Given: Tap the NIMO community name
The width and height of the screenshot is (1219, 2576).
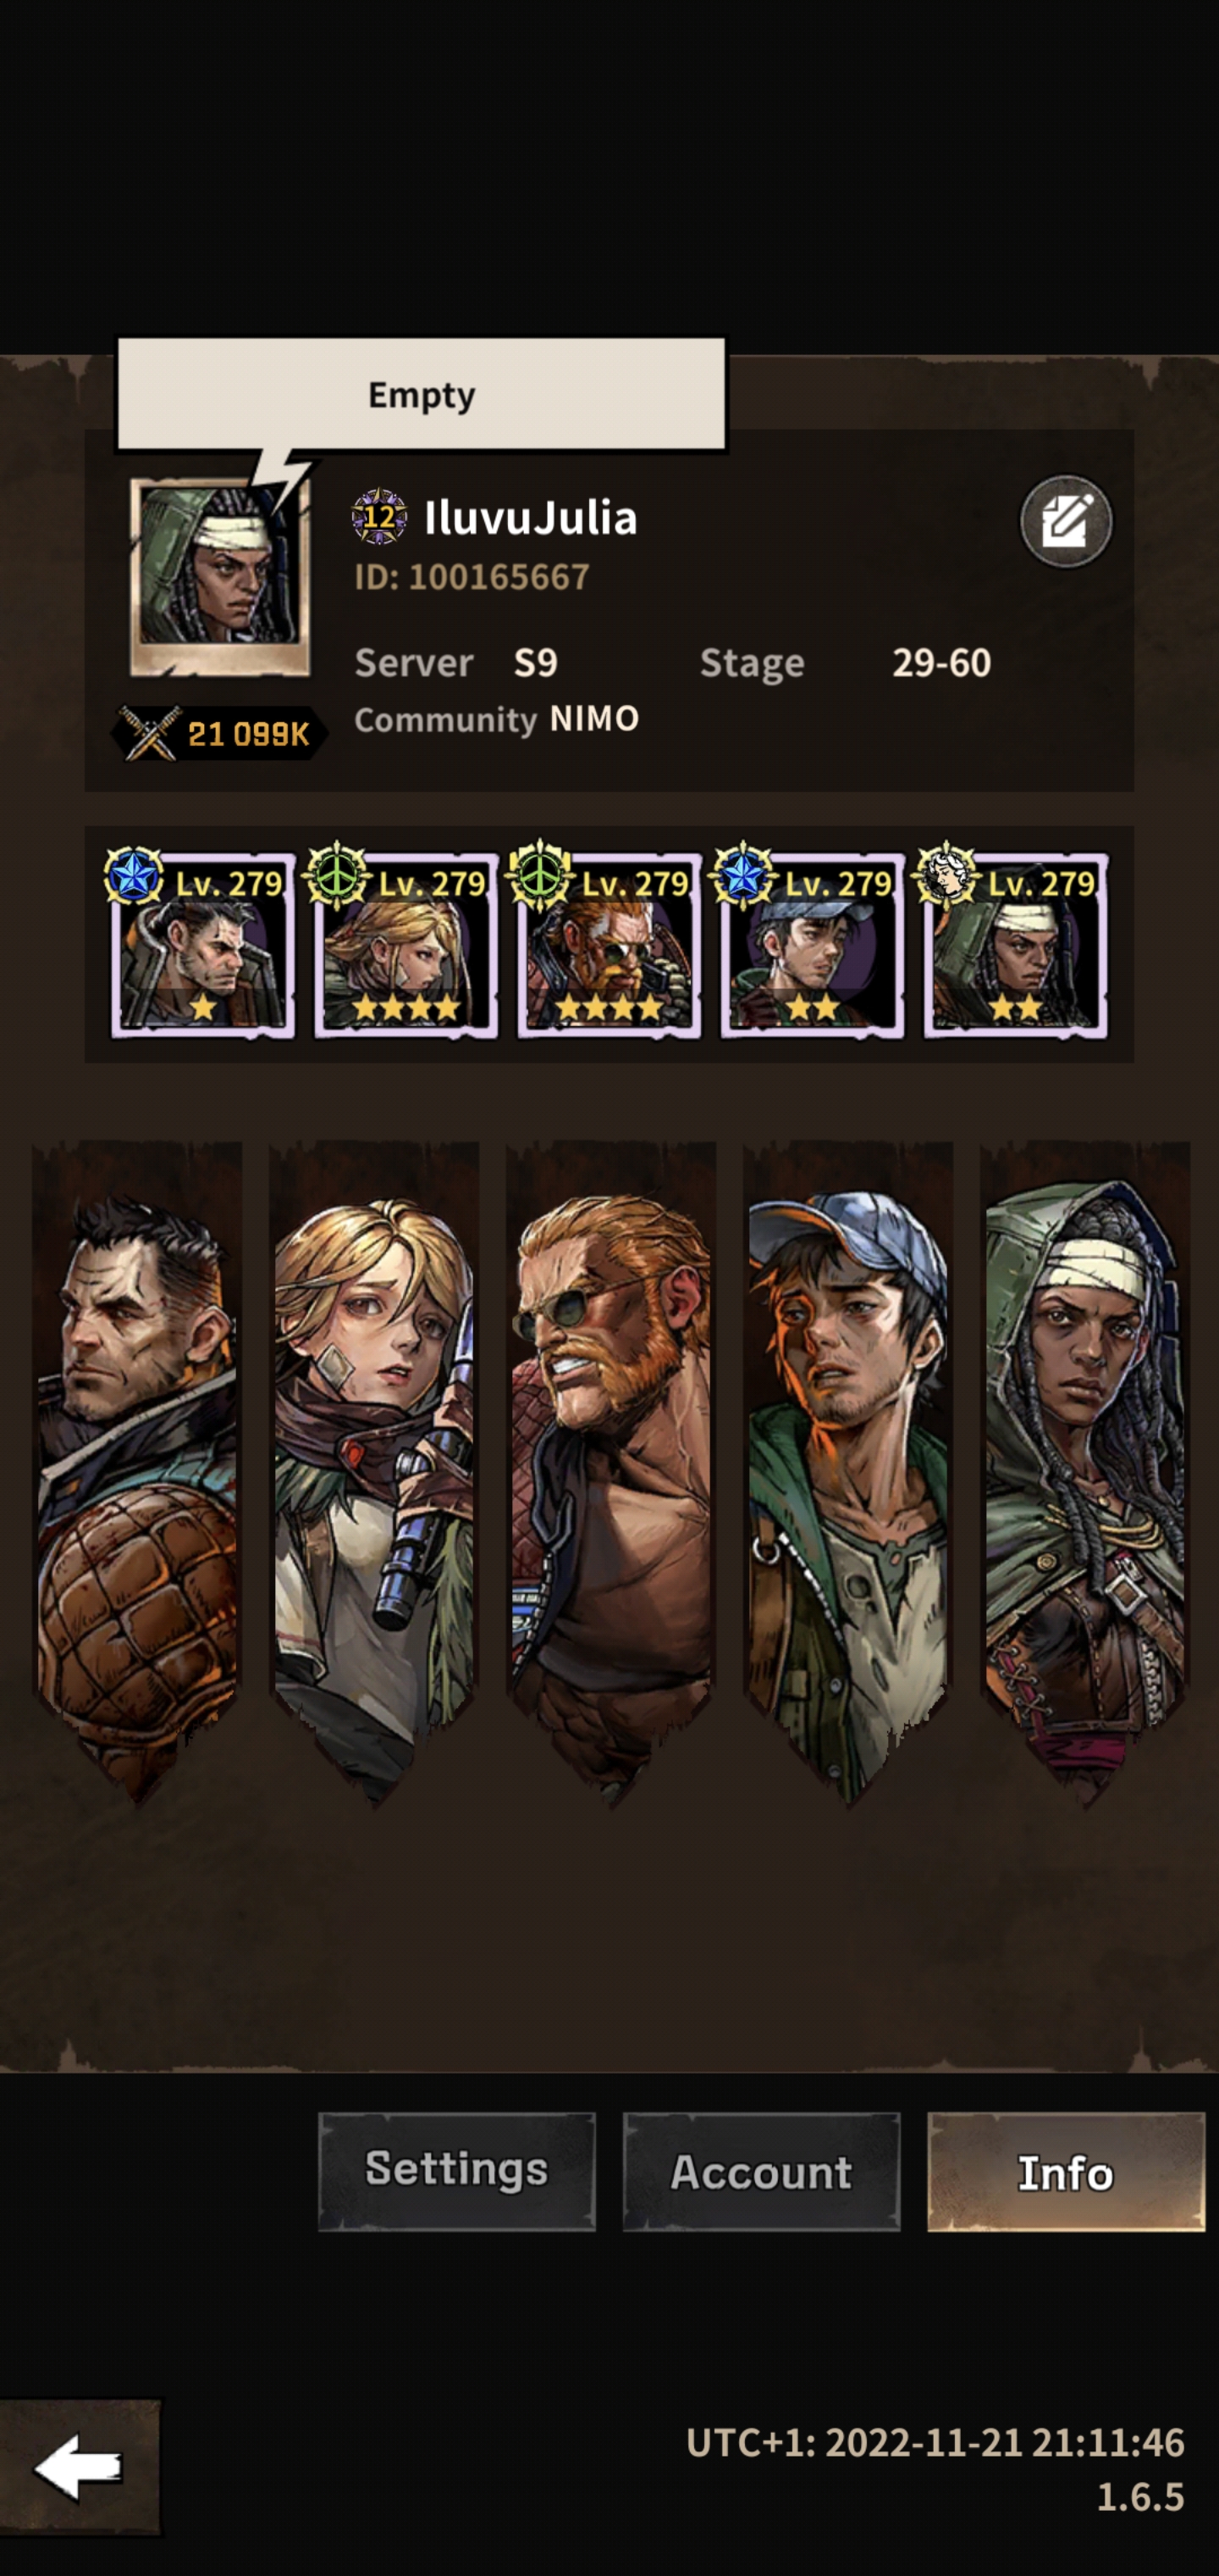Looking at the screenshot, I should 594,719.
